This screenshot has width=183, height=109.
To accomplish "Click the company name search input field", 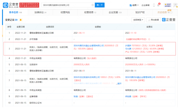I will [x=67, y=5].
